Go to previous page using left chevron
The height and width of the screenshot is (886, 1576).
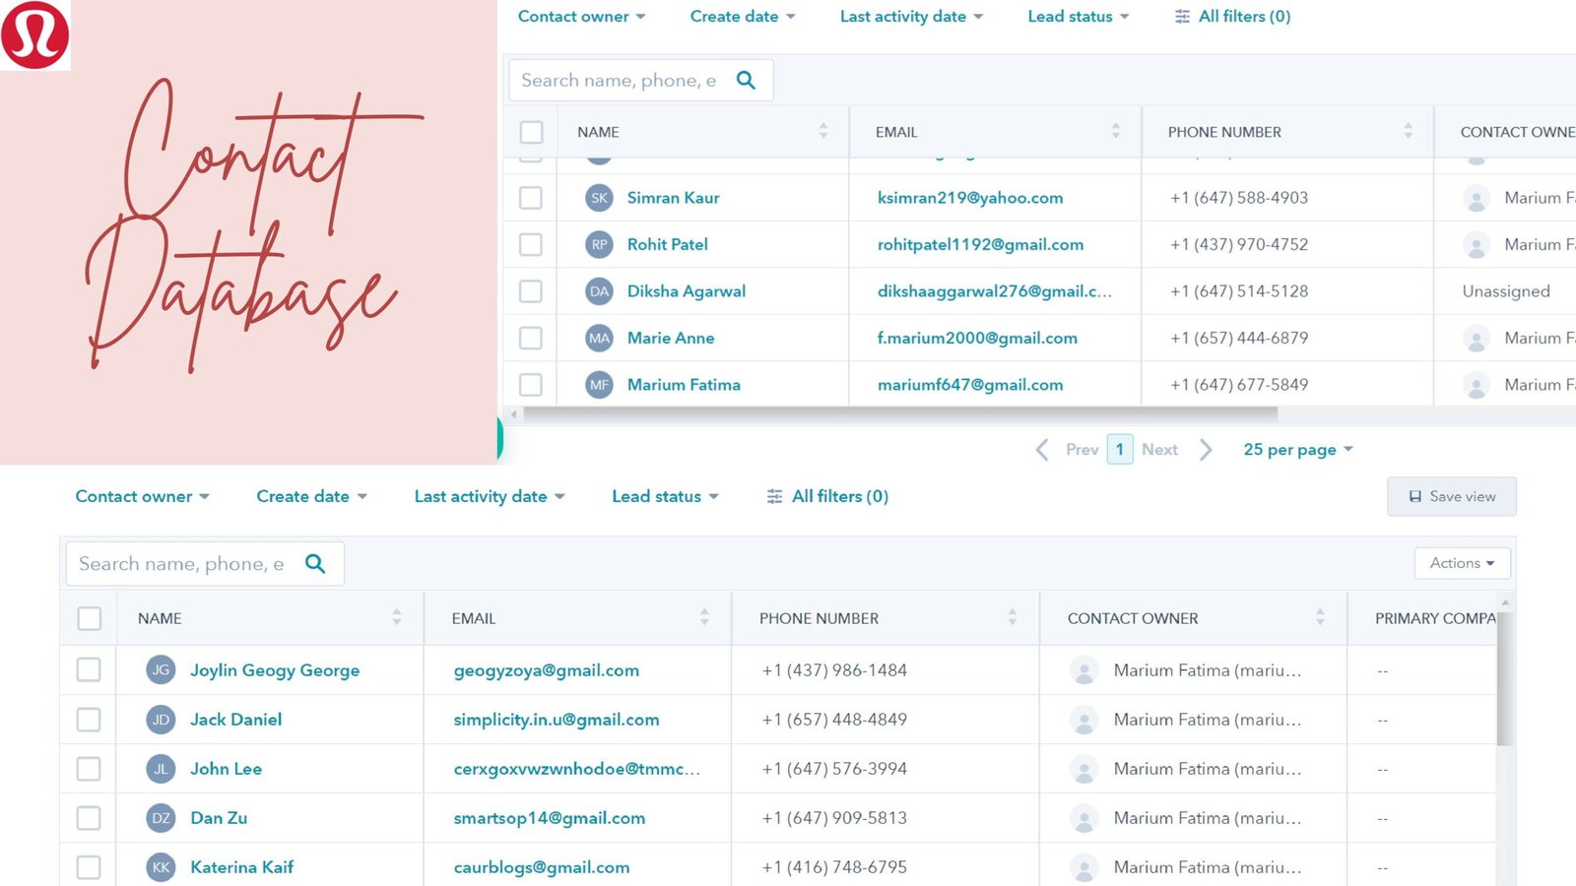[1042, 450]
